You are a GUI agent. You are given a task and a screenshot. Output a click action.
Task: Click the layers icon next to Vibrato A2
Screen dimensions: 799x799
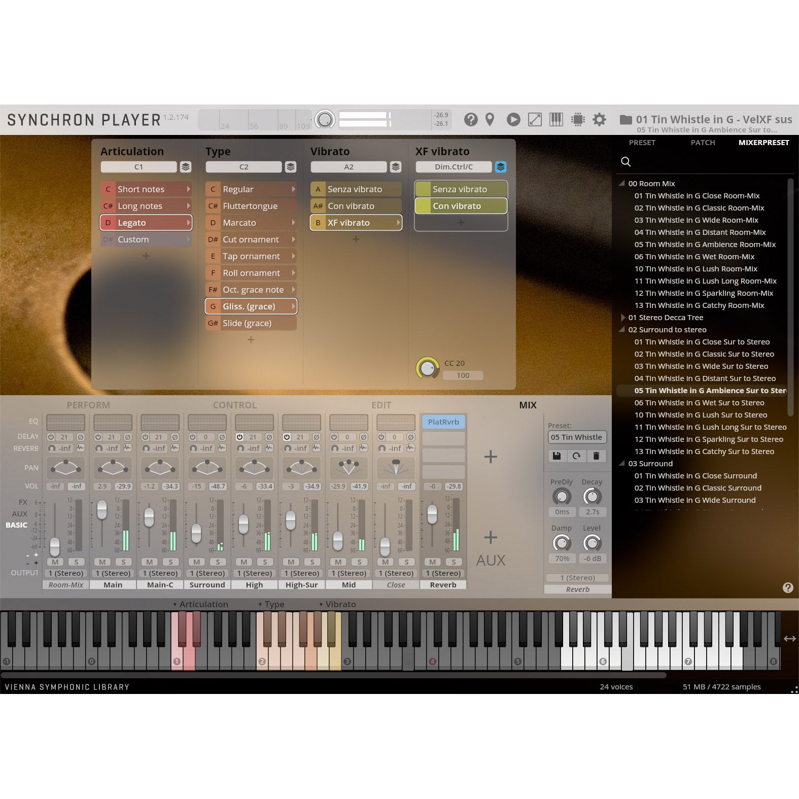coord(396,167)
